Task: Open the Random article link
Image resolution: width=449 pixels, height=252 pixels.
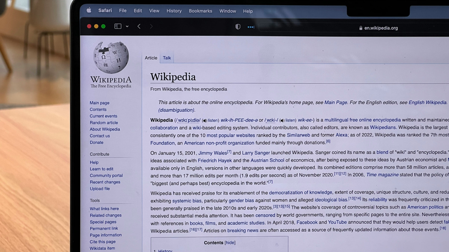Action: click(104, 123)
